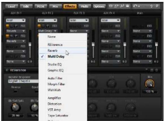The image size is (164, 121).
Task: Open AUX FX 4 output dropdown
Action: [x=110, y=20]
